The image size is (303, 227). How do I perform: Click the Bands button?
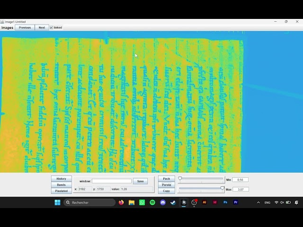[61, 185]
